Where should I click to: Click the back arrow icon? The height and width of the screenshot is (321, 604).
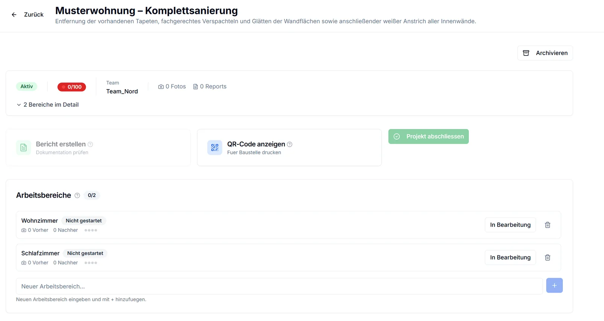(x=14, y=15)
